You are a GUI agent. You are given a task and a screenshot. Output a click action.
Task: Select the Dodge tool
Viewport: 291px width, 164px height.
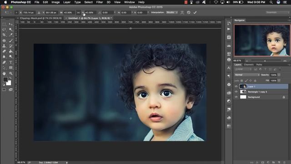pos(11,56)
